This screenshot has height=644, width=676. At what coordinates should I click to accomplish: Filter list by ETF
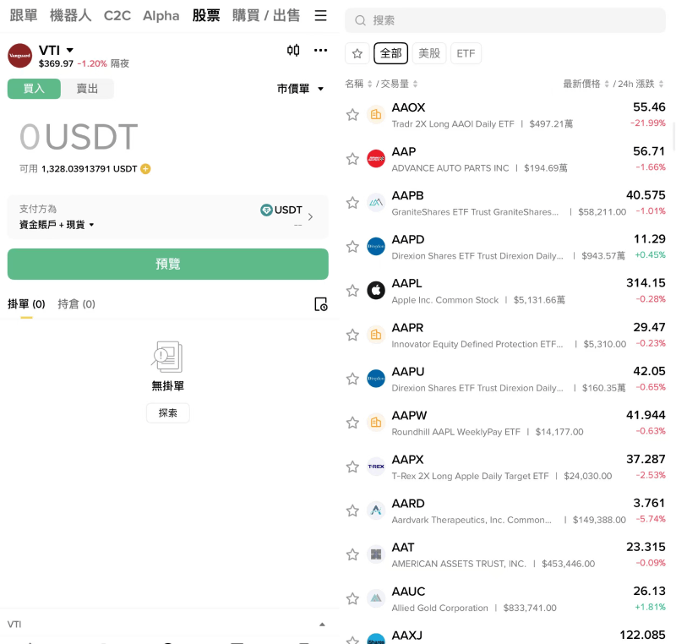coord(466,53)
